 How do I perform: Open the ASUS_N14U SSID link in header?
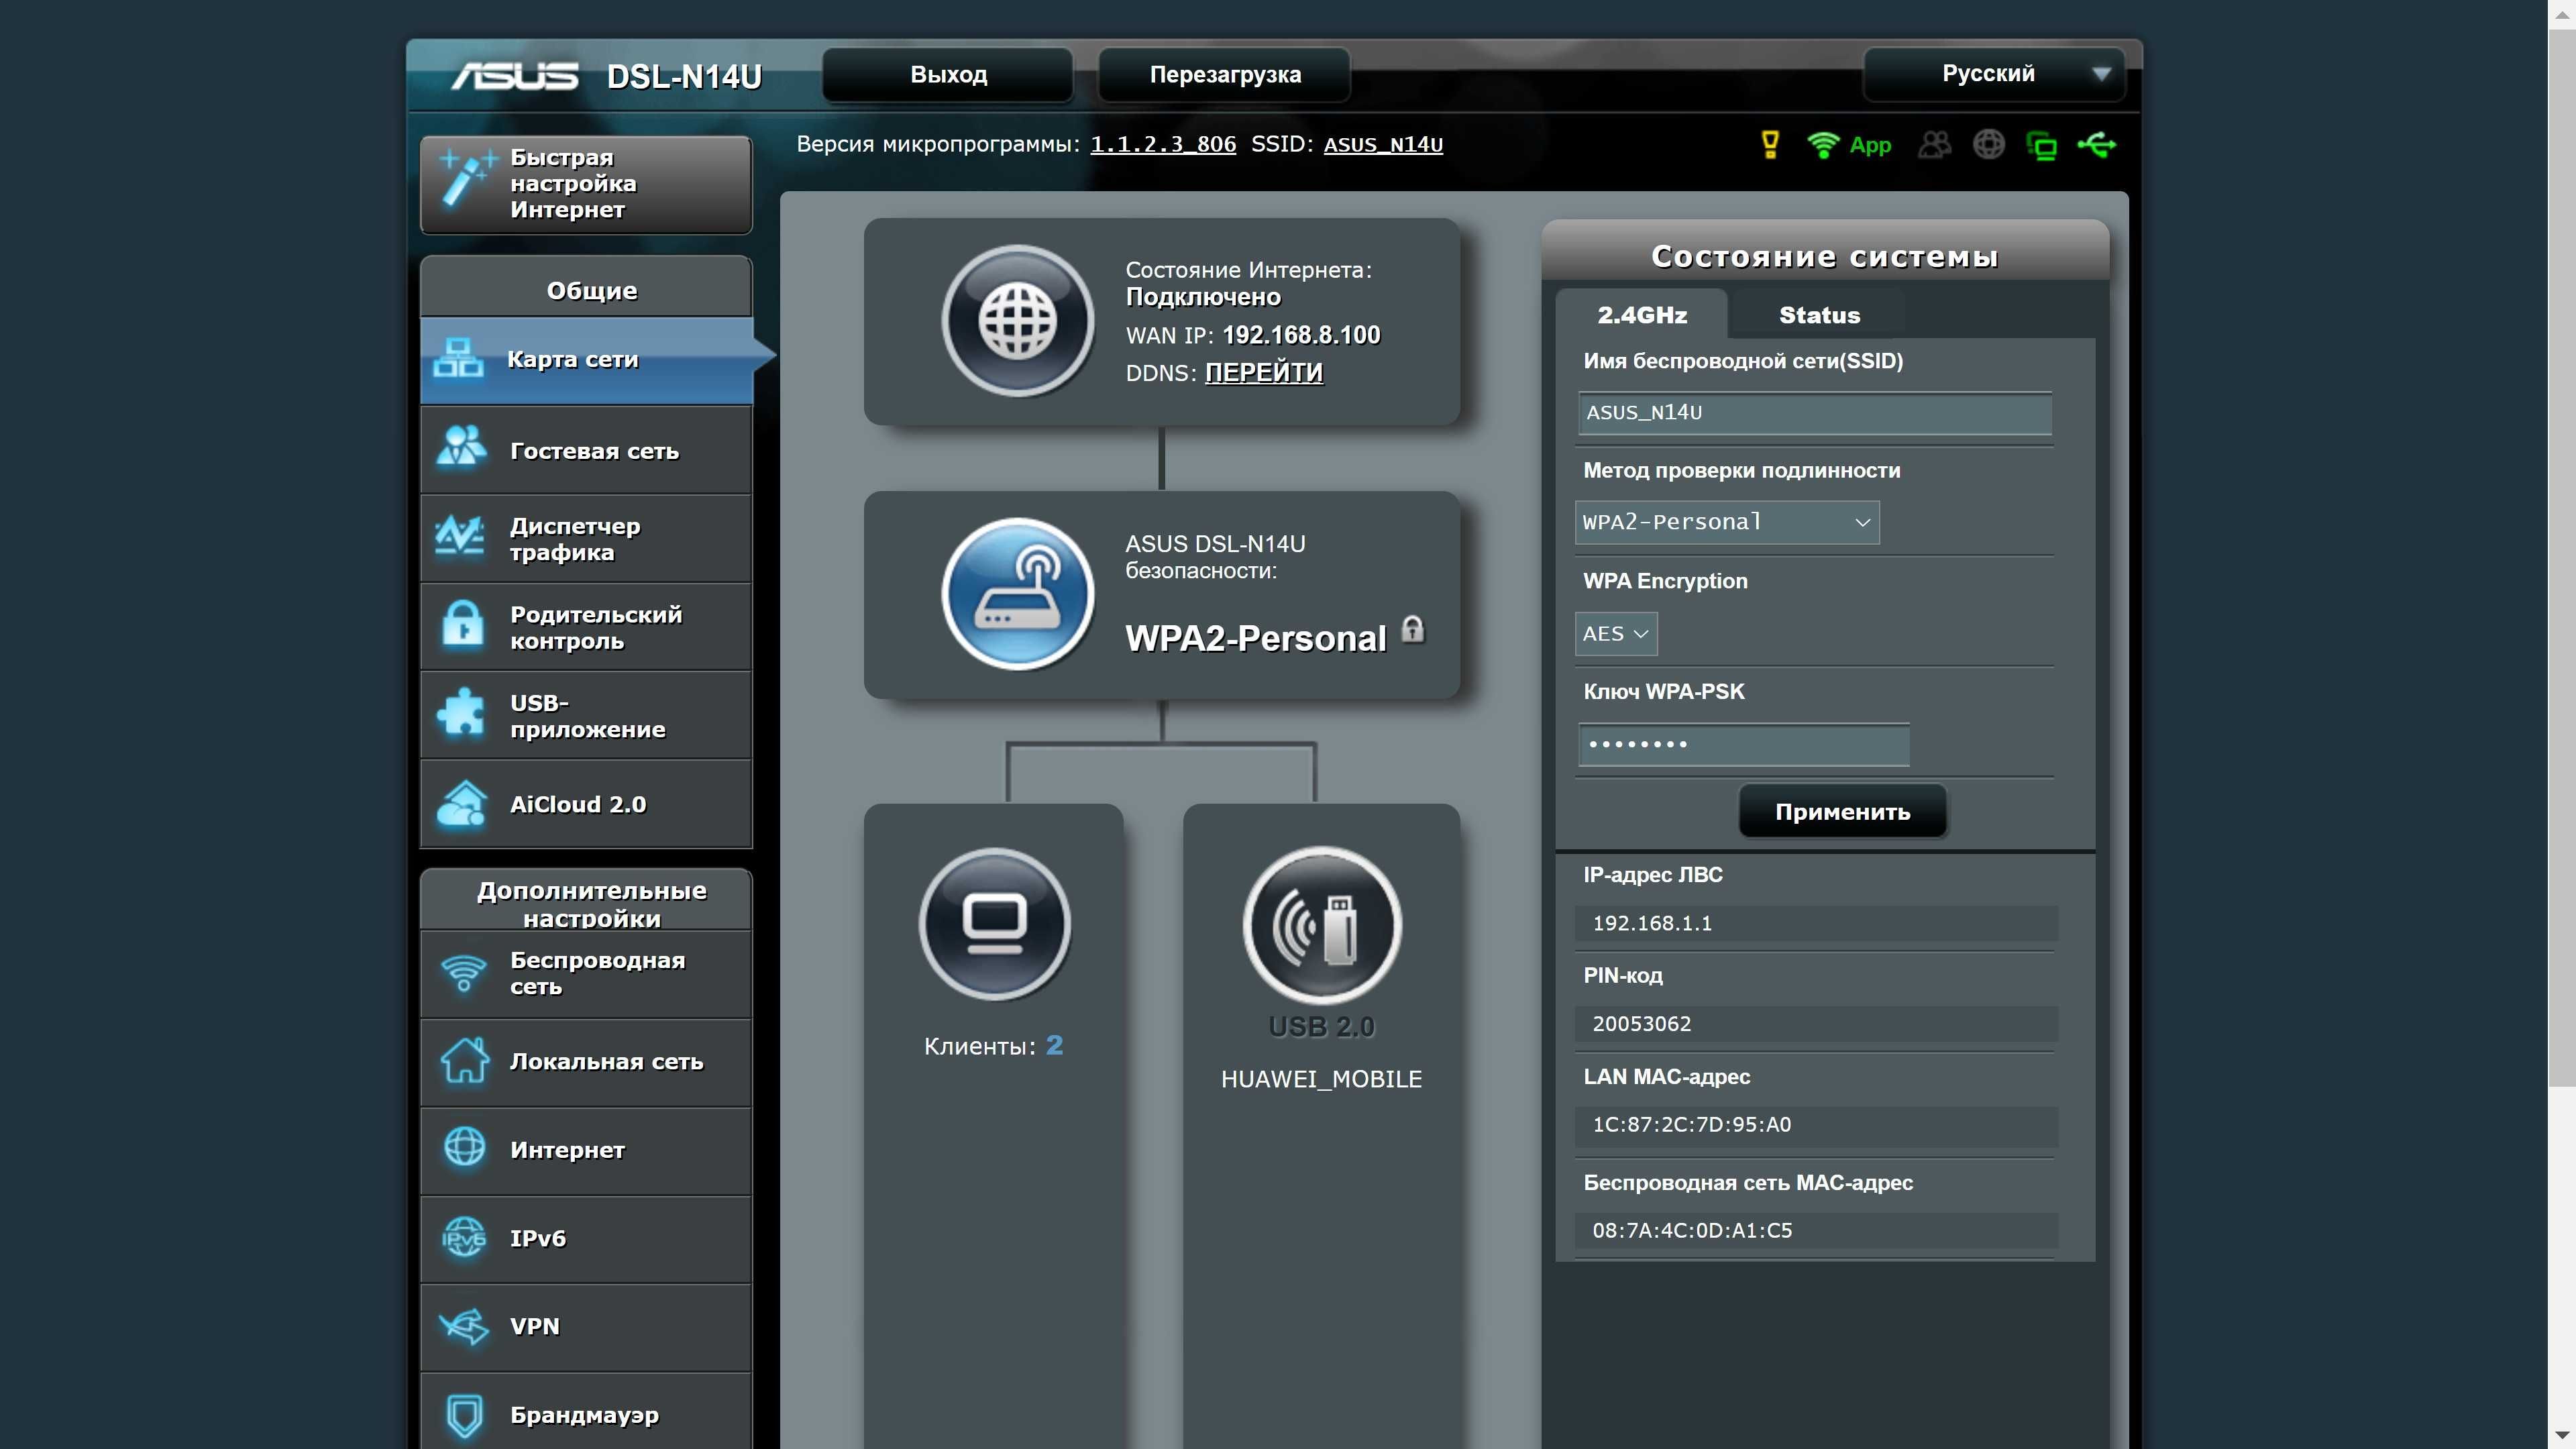click(1383, 144)
